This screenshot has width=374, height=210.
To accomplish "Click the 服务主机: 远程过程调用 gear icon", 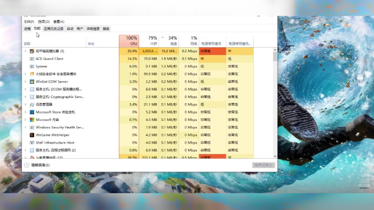I will [32, 150].
